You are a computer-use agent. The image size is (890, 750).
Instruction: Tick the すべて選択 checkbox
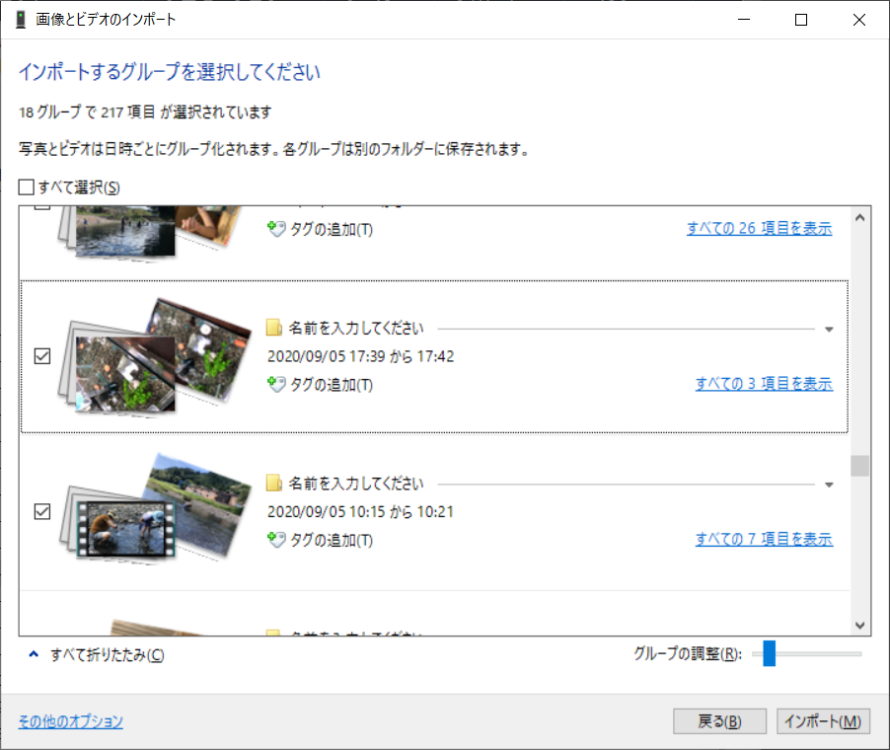(26, 187)
